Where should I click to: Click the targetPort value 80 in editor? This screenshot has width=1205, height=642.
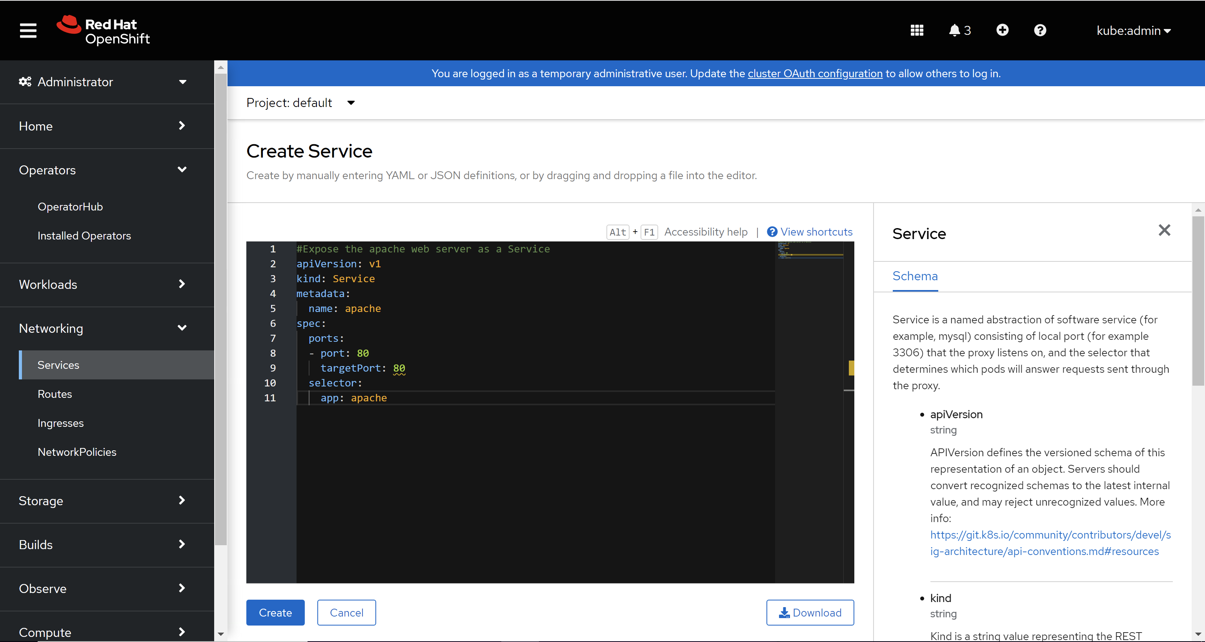399,368
